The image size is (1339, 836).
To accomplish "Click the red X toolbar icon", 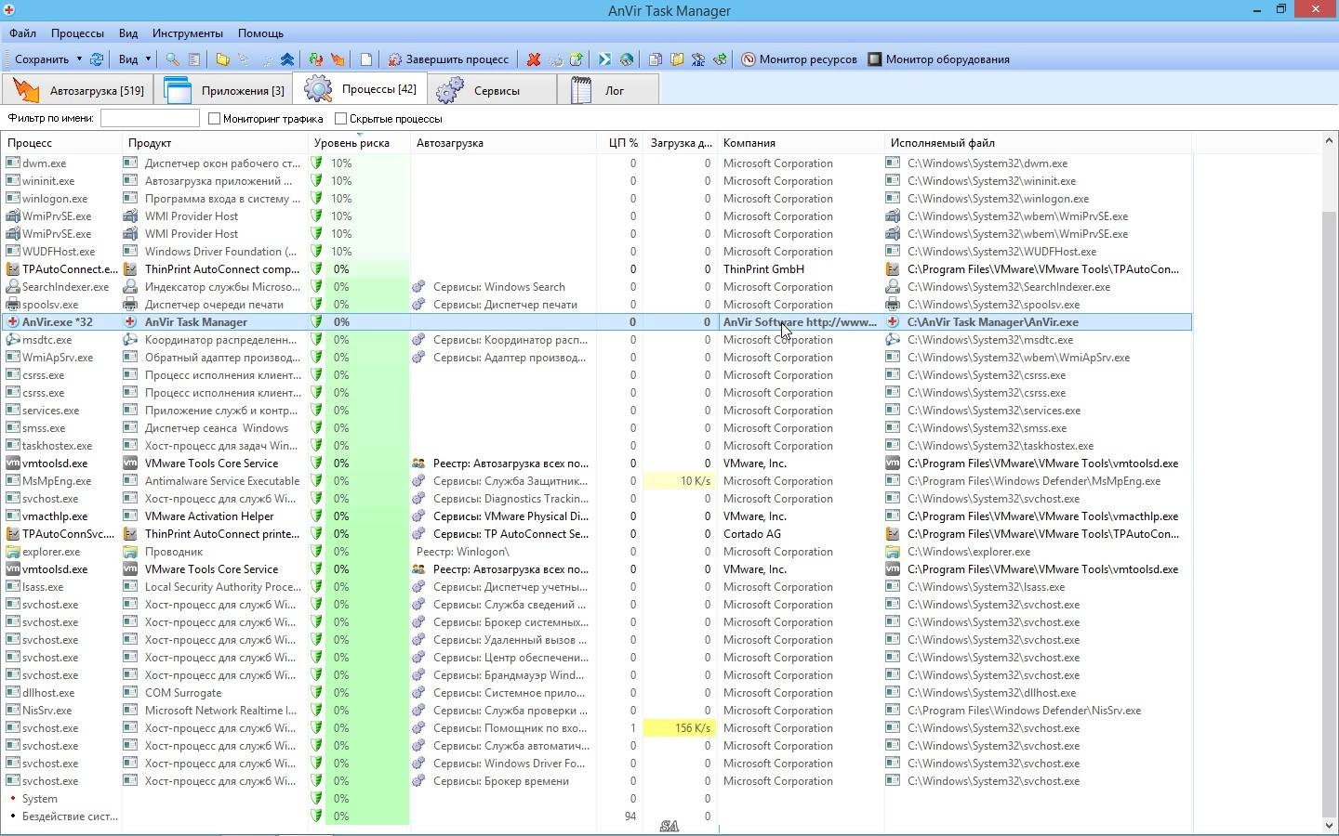I will pos(534,59).
